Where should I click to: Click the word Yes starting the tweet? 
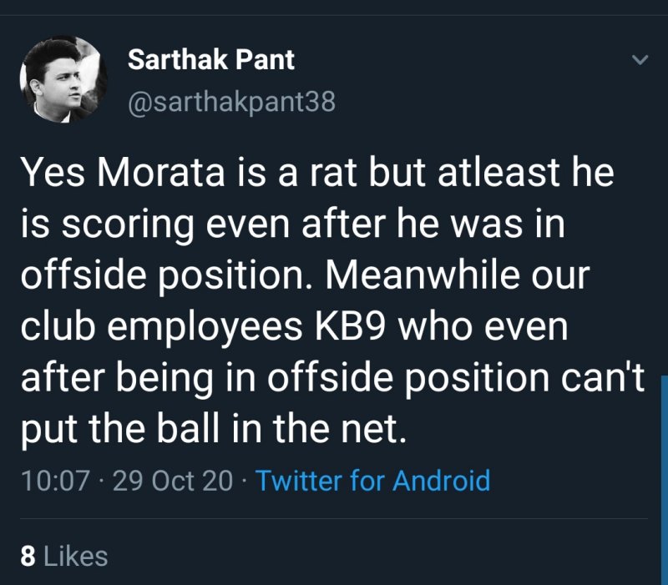(x=51, y=173)
